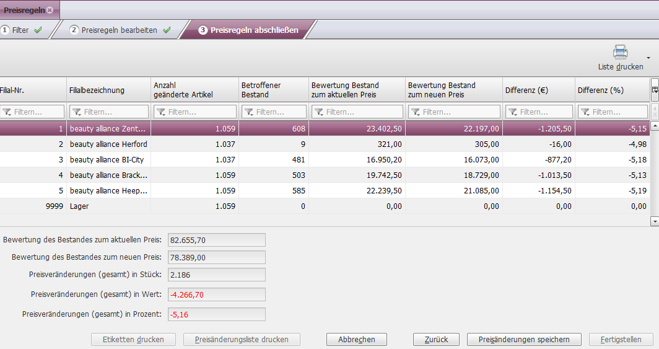
Task: Click funnel icon in Filial-Nr. filter
Action: click(7, 112)
